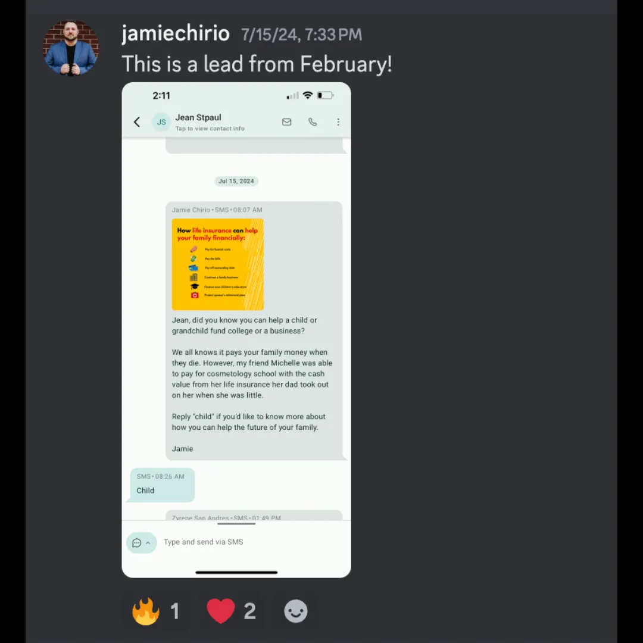Click the Jul 15, 2024 date label
The height and width of the screenshot is (643, 643).
(236, 181)
